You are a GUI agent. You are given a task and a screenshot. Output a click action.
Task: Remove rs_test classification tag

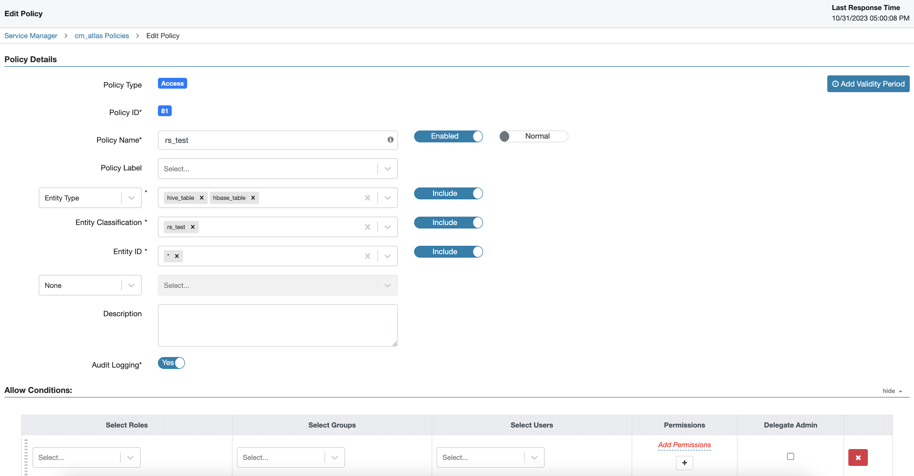coord(193,227)
